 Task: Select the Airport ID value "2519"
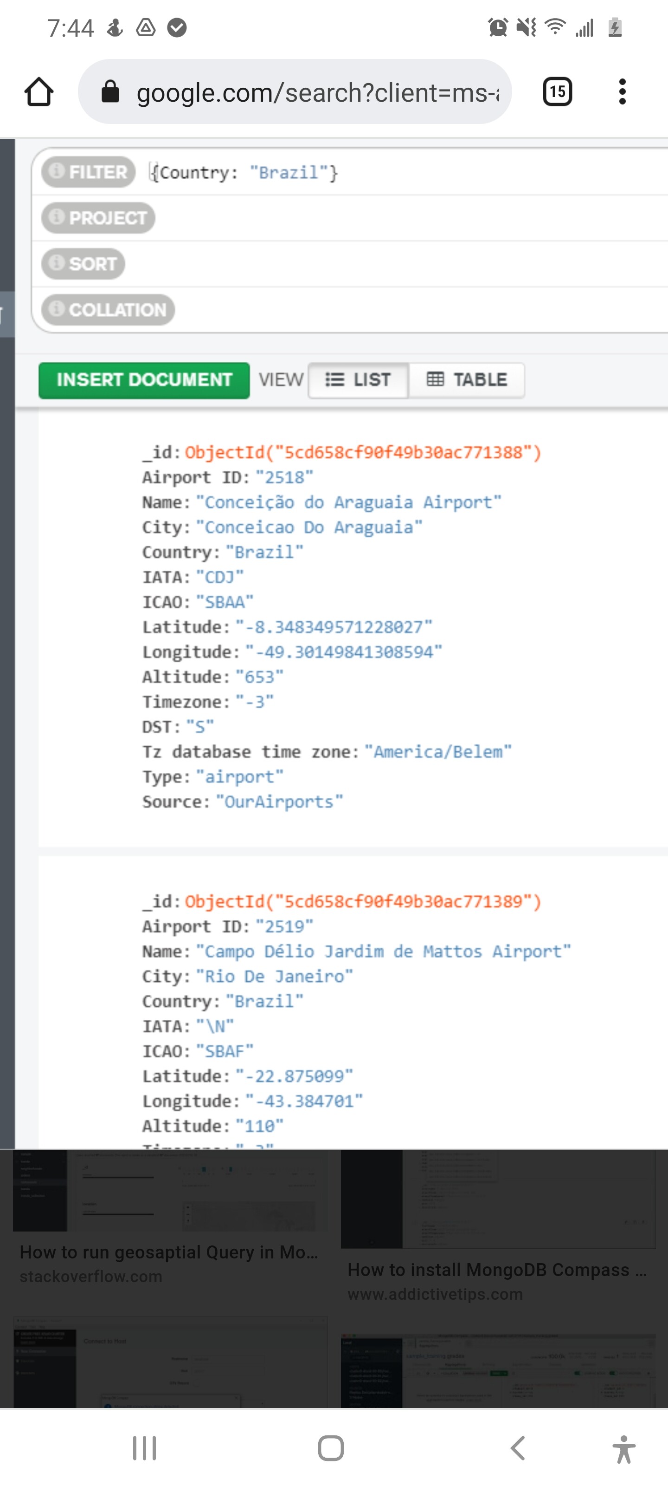point(284,926)
